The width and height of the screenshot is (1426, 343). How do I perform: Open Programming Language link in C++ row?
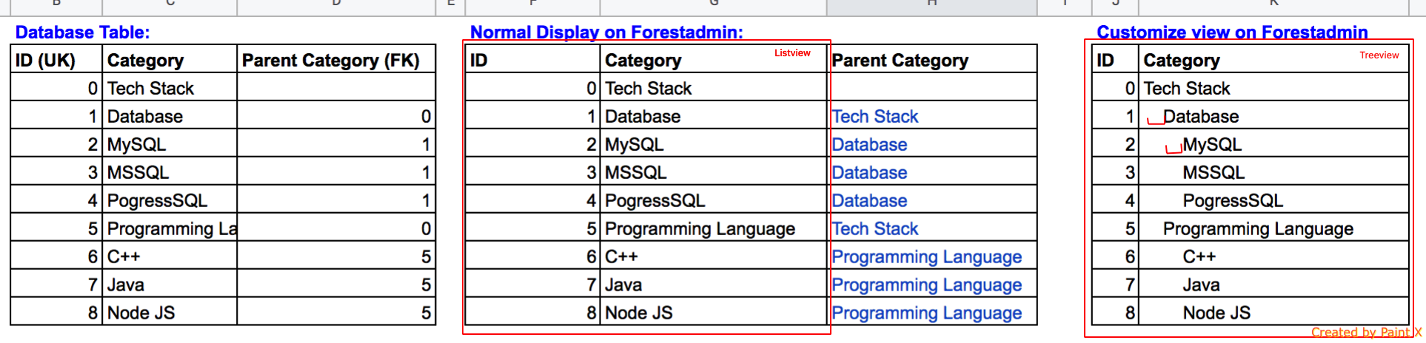(x=926, y=257)
